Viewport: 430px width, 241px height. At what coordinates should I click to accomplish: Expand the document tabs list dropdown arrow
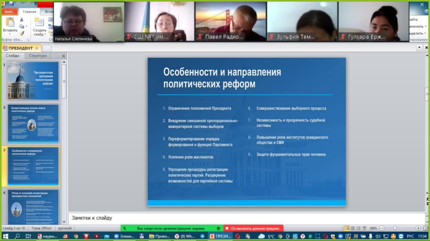coord(419,48)
